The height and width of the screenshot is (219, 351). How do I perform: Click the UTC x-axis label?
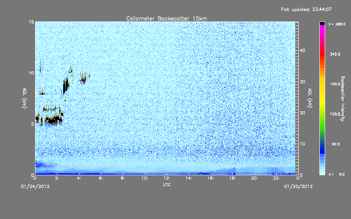(167, 184)
